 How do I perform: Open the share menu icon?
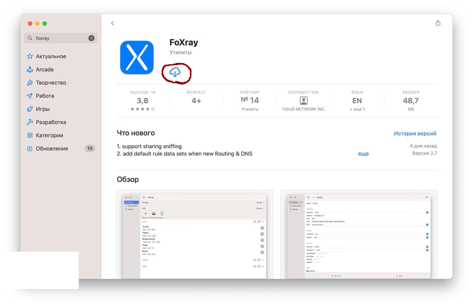click(x=438, y=23)
